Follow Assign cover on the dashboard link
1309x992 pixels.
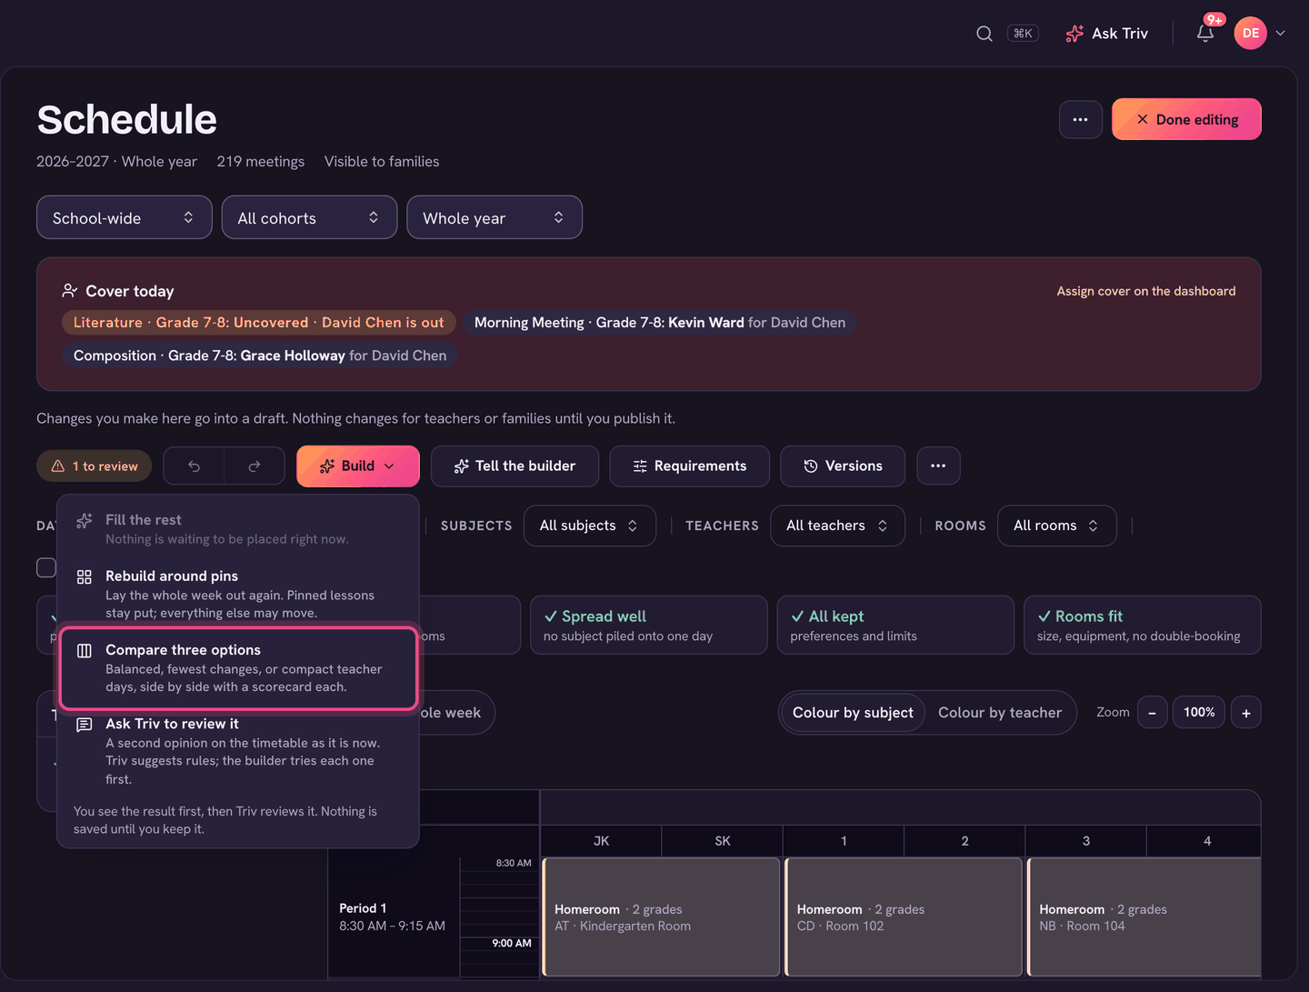[x=1146, y=291]
